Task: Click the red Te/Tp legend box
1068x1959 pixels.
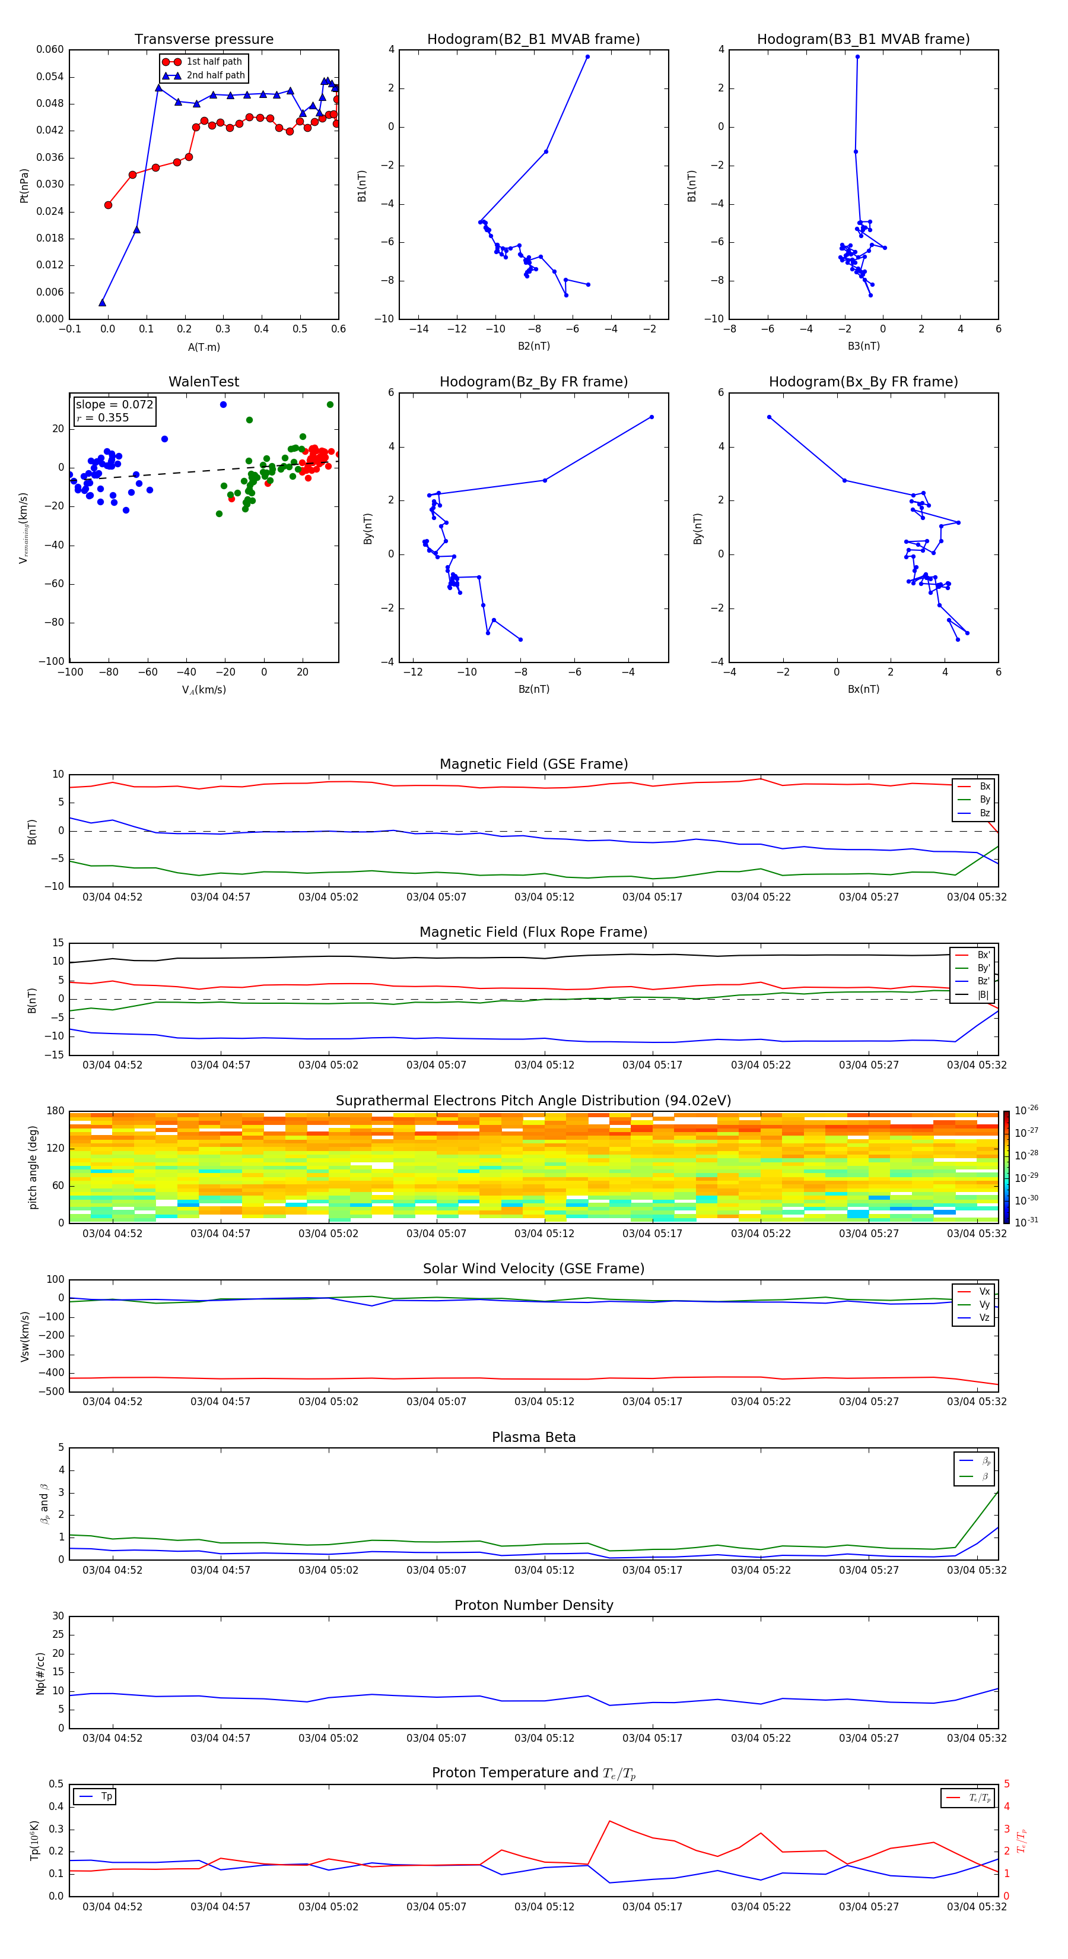Action: (x=967, y=1798)
